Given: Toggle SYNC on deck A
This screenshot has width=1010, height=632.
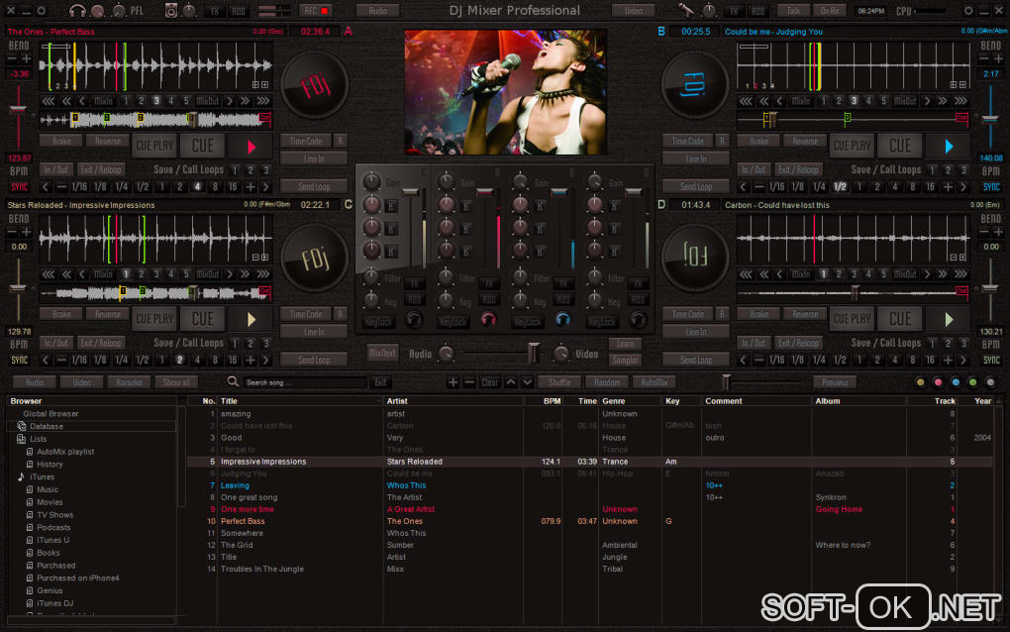Looking at the screenshot, I should [19, 187].
